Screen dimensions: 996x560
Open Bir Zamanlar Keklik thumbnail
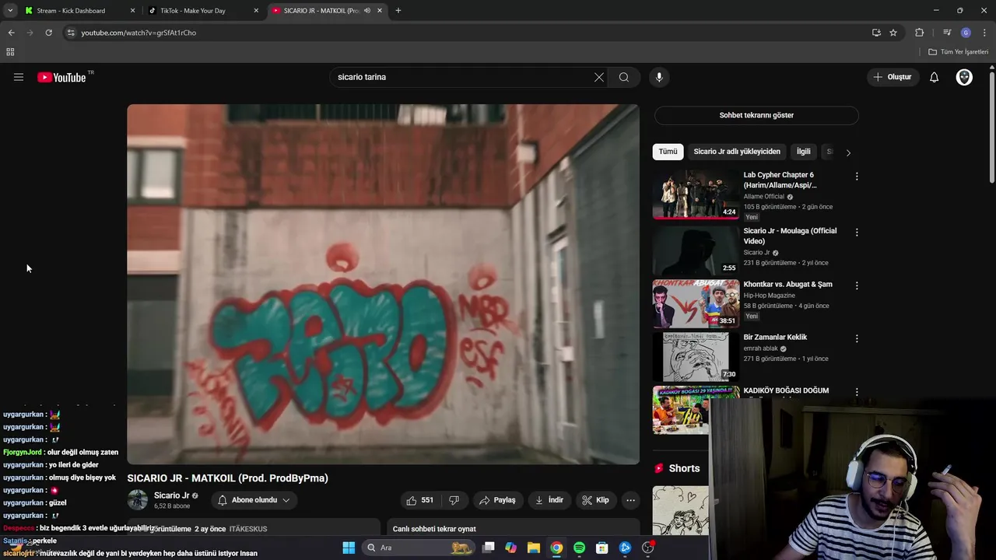(696, 357)
